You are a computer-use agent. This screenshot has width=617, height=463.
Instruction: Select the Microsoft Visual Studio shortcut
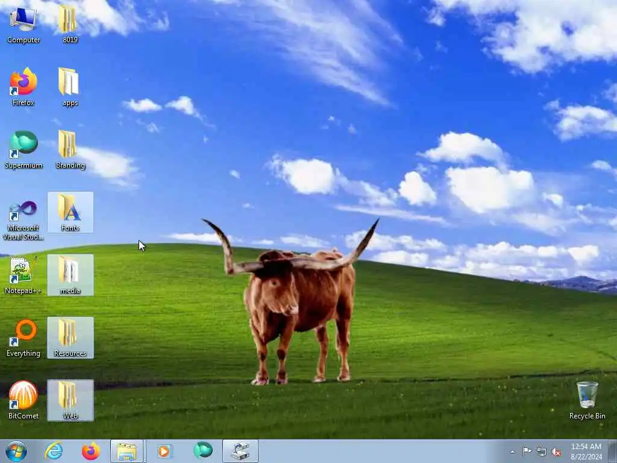click(23, 220)
